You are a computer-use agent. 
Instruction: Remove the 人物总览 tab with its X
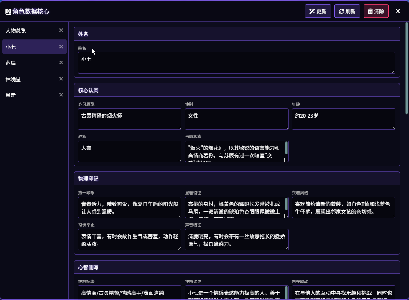[x=61, y=30]
